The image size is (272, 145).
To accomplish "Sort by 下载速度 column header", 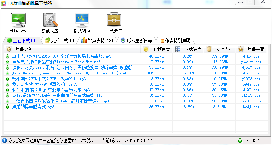I will click(x=157, y=49).
